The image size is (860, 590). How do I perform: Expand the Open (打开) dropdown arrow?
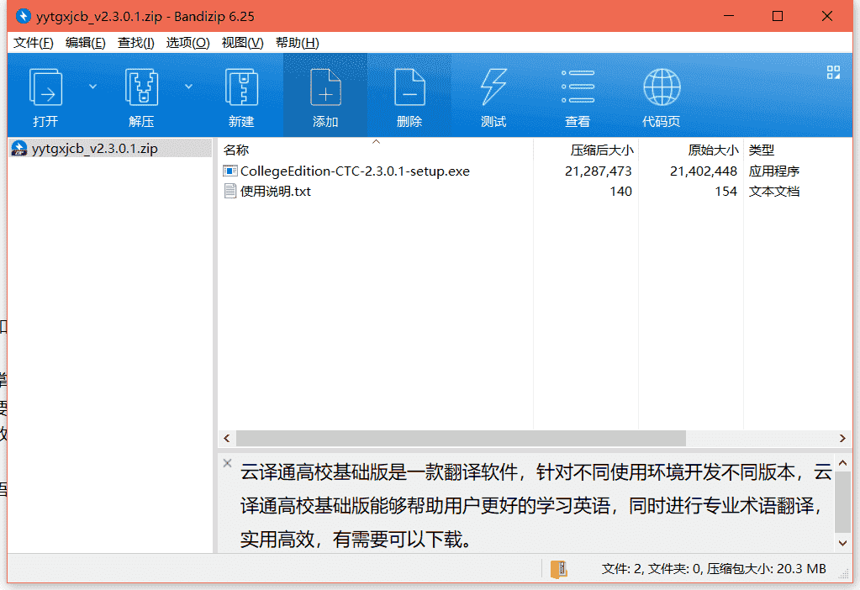tap(92, 87)
